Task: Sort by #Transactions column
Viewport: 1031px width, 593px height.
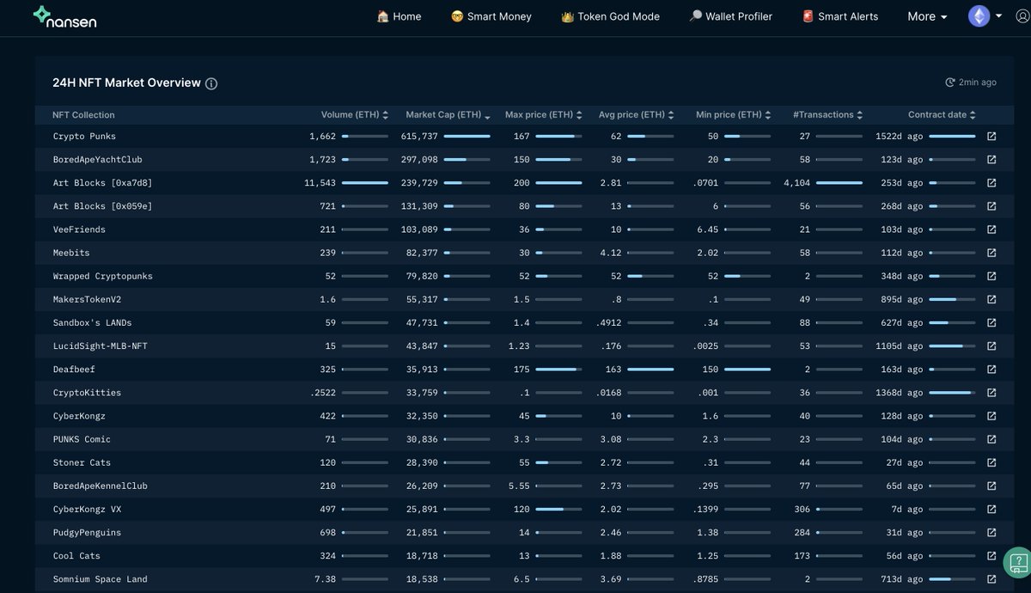Action: click(827, 114)
